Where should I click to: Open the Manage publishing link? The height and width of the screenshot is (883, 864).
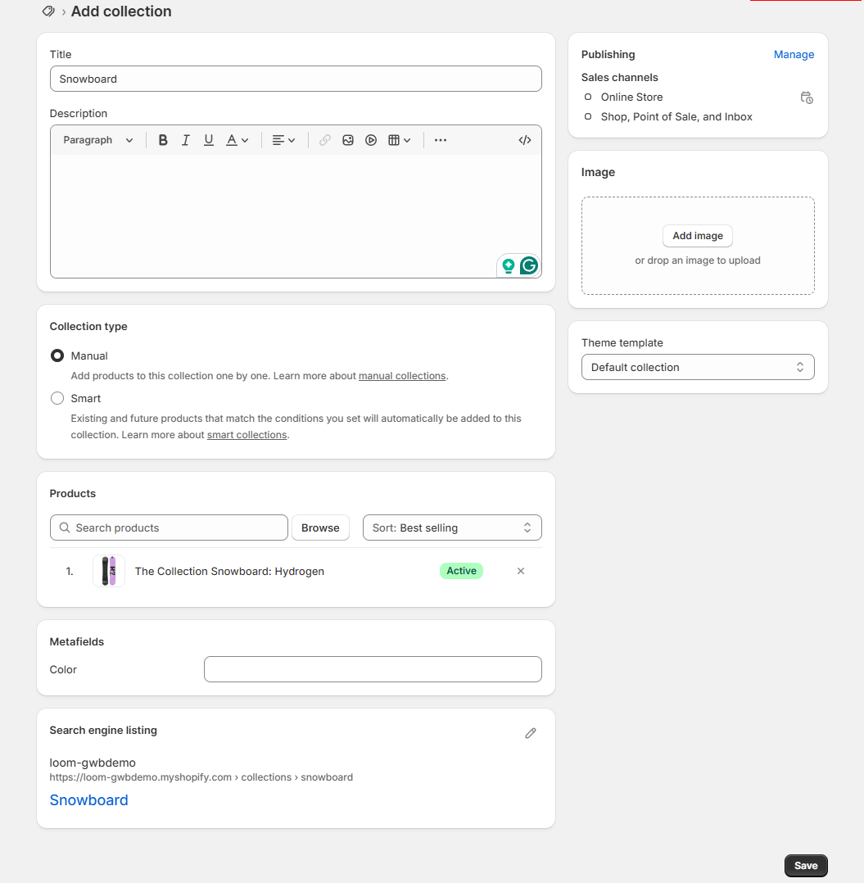pyautogui.click(x=794, y=55)
